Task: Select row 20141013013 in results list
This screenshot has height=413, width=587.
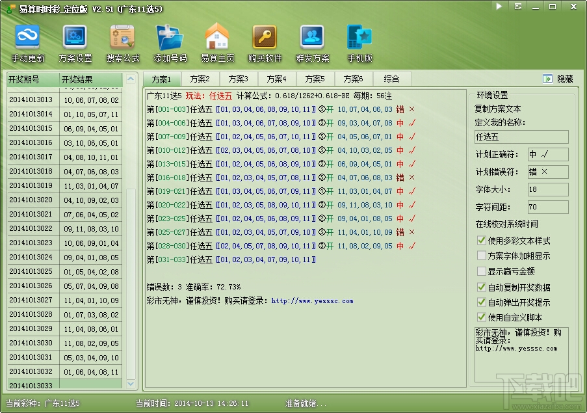Action: point(65,100)
